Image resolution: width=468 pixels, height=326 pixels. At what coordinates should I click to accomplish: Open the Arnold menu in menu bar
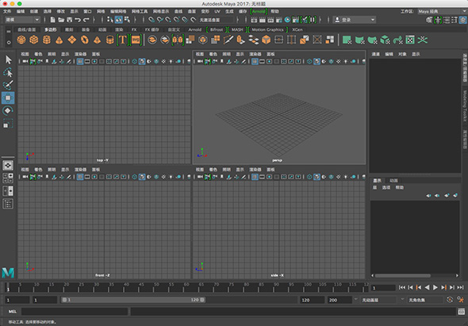259,11
